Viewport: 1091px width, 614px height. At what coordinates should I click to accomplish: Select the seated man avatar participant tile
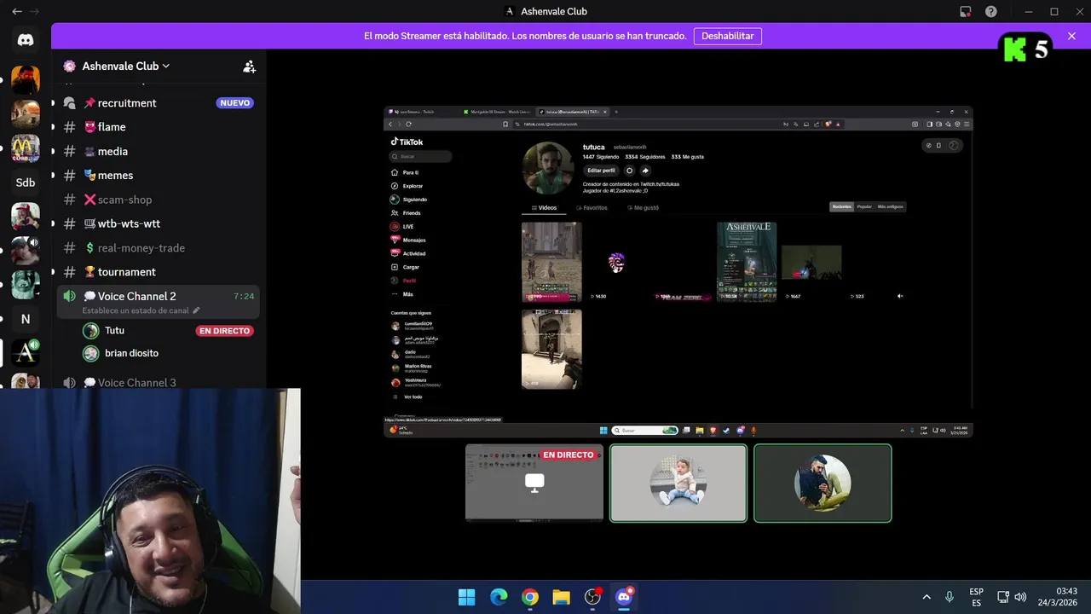(x=823, y=483)
